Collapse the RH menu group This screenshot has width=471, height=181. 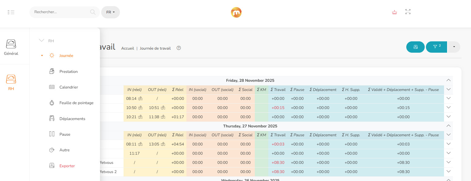pyautogui.click(x=42, y=40)
